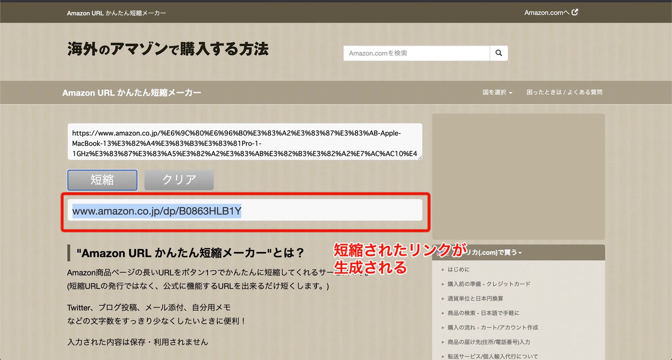Open 商品の届け先(住所/電話番号)入力 link

(489, 342)
